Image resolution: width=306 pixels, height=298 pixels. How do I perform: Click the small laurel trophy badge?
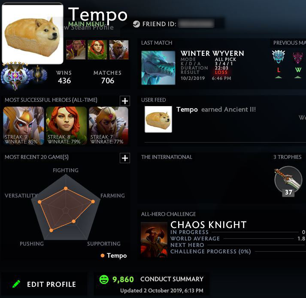click(39, 74)
